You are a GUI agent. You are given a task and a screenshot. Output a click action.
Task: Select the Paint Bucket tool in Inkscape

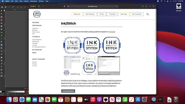coord(1,54)
